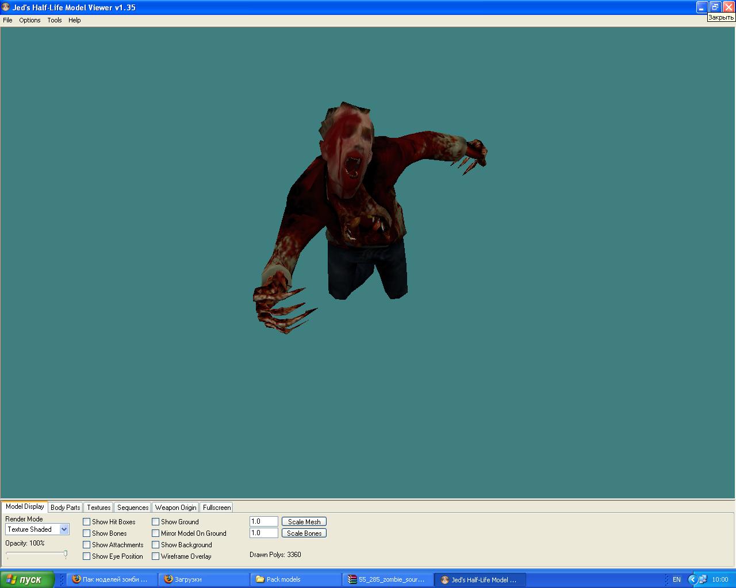Click the Drawn Polys: 3360 text

click(x=275, y=555)
